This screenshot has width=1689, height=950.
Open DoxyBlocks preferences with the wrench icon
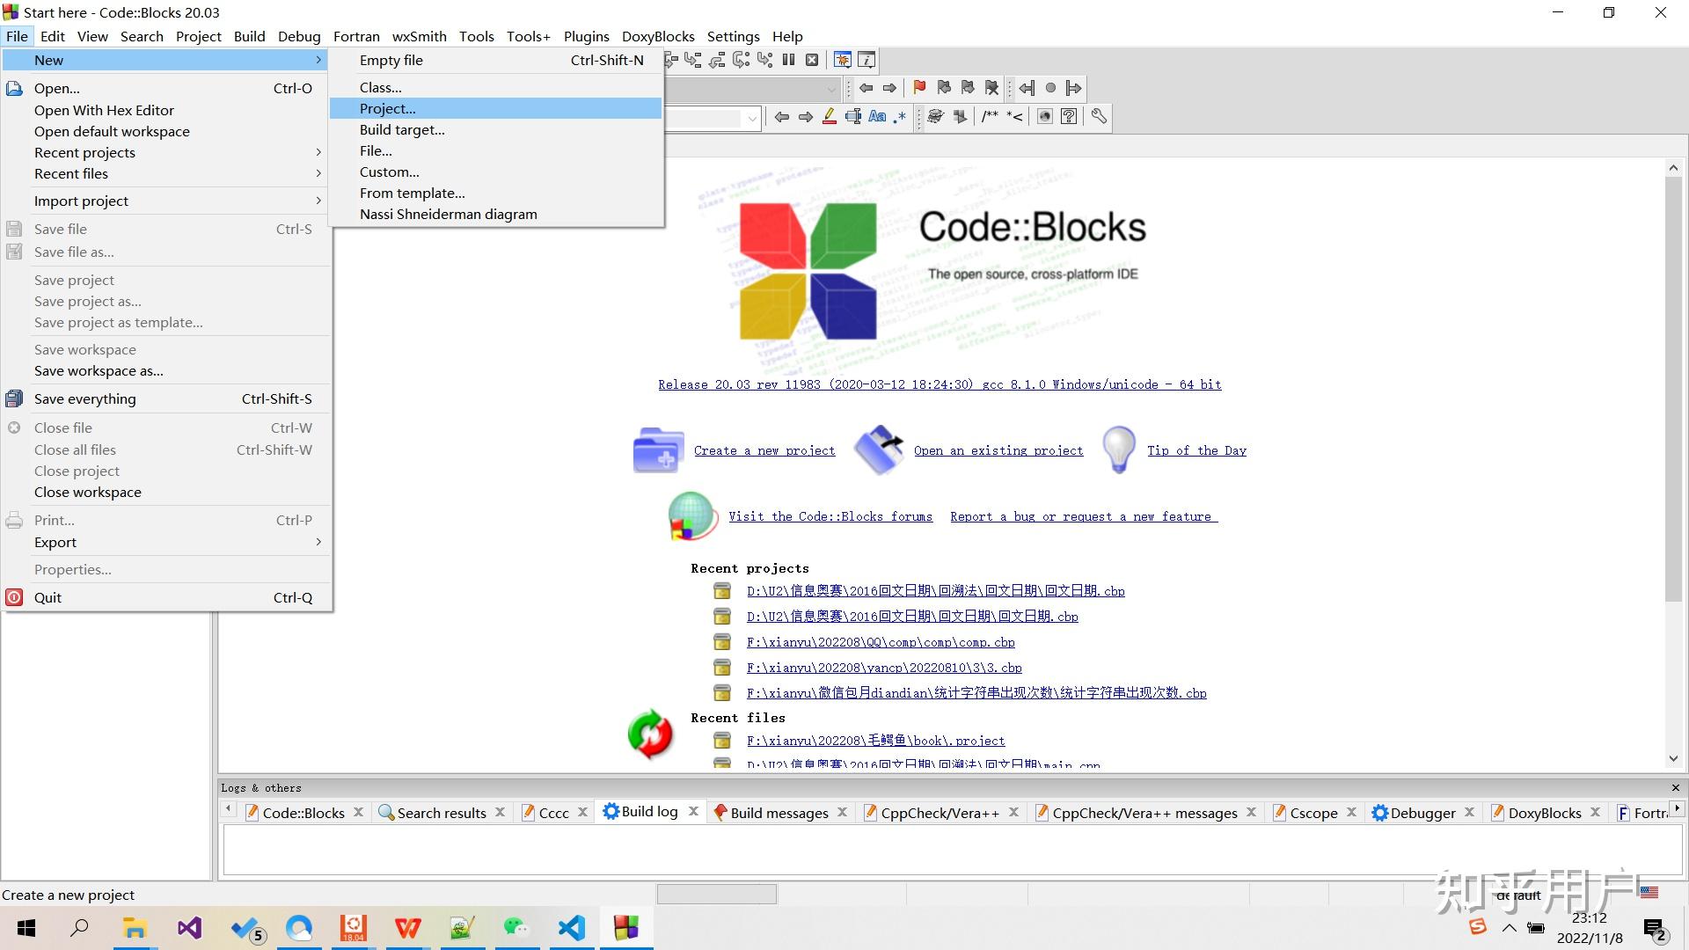(1098, 116)
